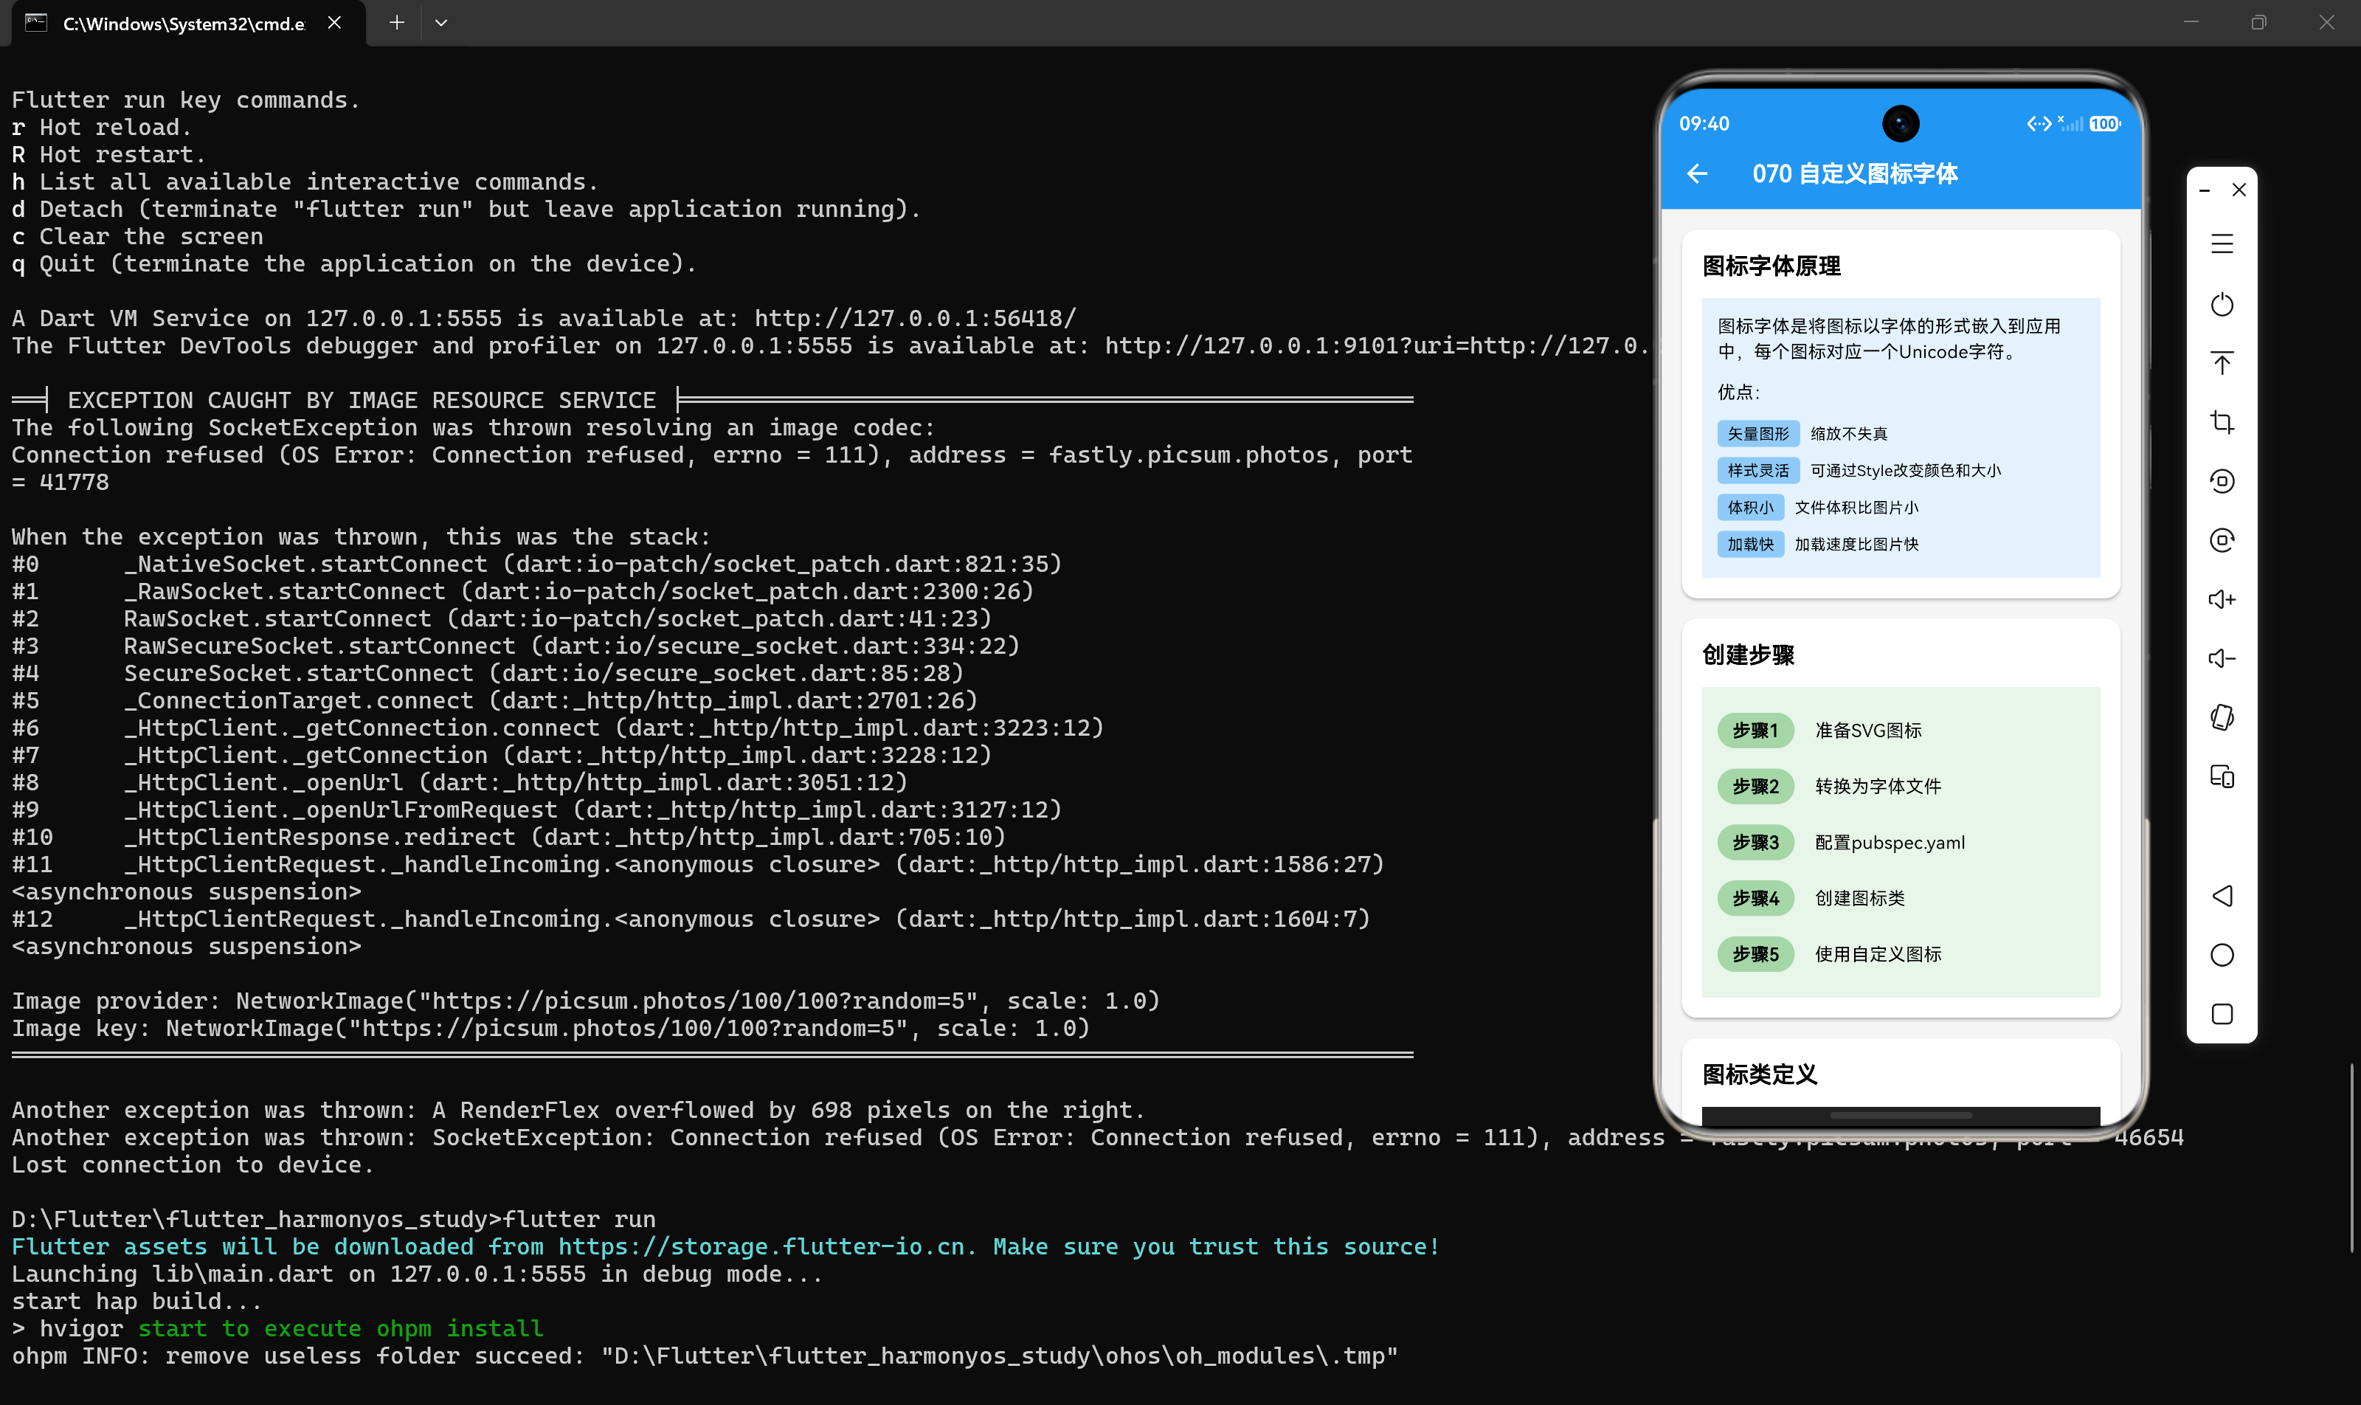
Task: Tap the 图标字体原理 card heading
Action: point(1771,266)
